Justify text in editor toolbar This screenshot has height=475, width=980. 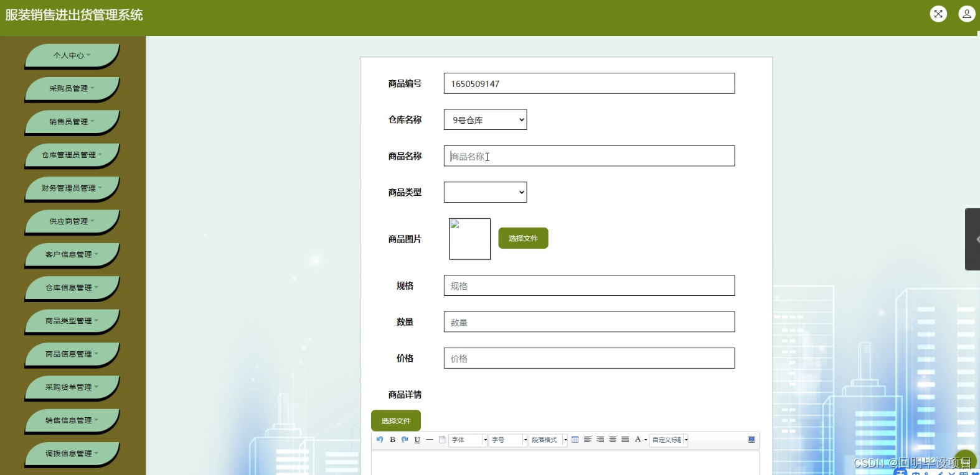(x=625, y=440)
